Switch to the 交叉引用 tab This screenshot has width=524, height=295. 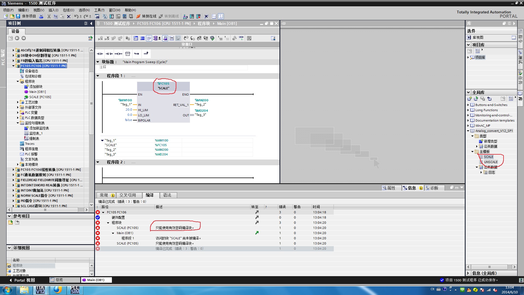(127, 195)
